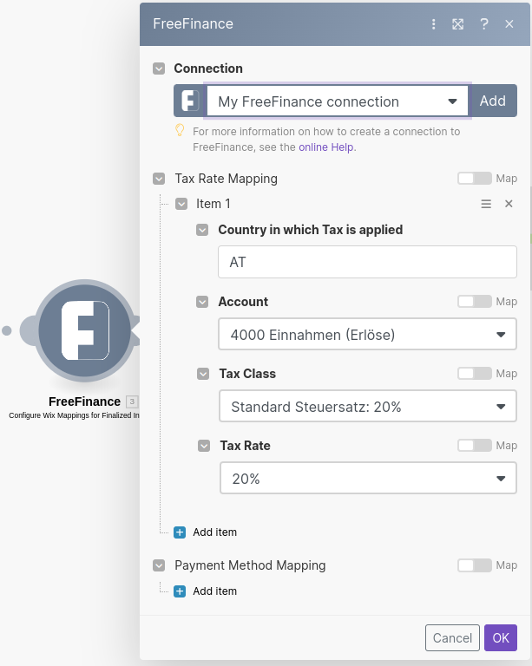Click the Item 1 reorder handle icon
The image size is (532, 666).
tap(486, 204)
